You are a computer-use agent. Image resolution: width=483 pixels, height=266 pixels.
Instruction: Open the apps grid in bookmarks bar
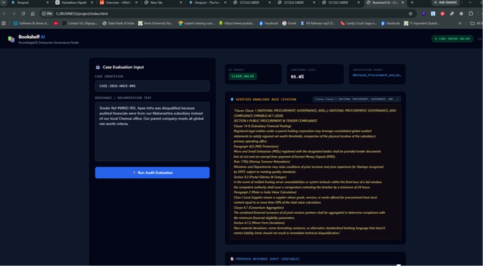click(x=4, y=23)
